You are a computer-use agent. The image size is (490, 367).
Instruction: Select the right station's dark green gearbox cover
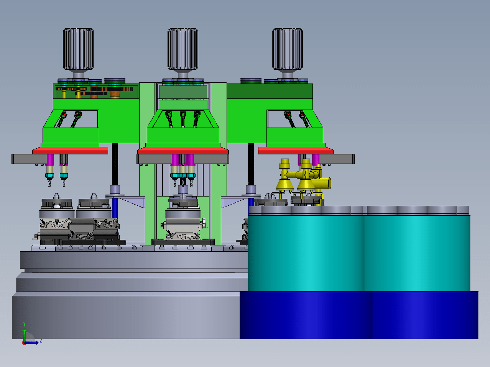270,92
